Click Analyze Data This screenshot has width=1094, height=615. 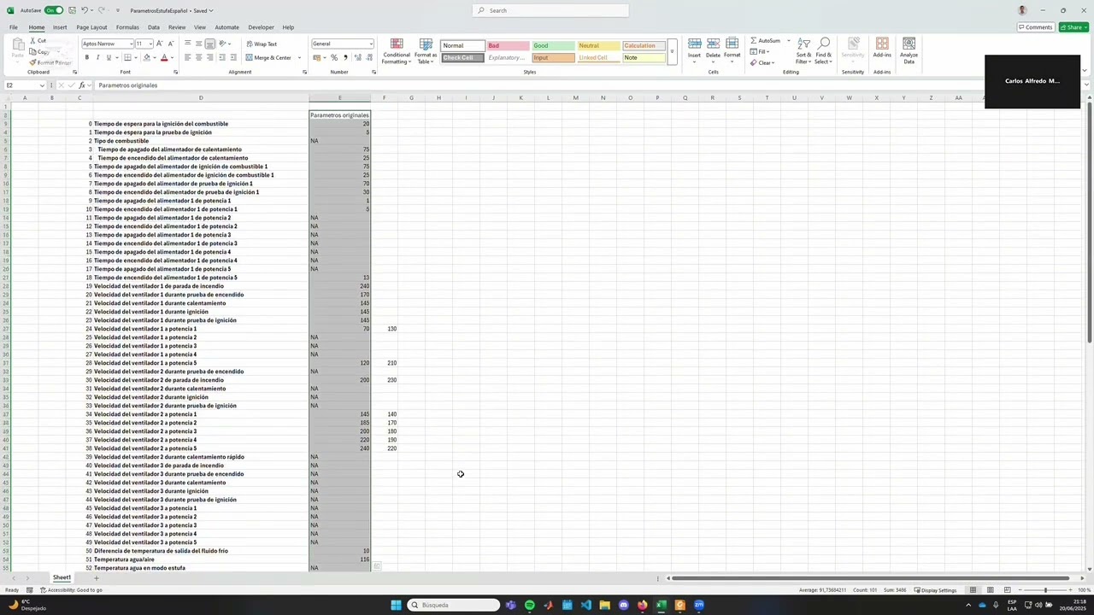[909, 50]
